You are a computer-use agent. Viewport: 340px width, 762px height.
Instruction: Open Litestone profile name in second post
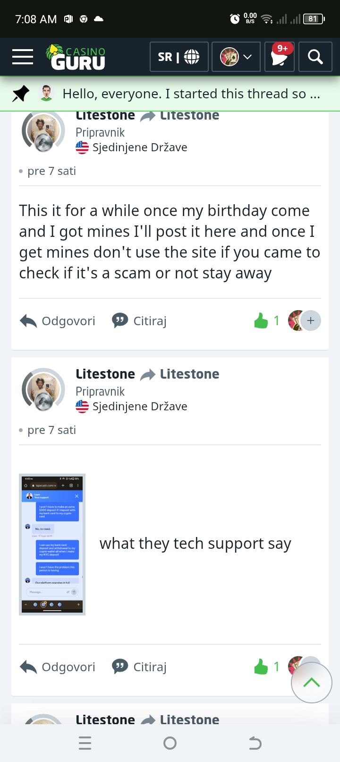[x=105, y=374]
